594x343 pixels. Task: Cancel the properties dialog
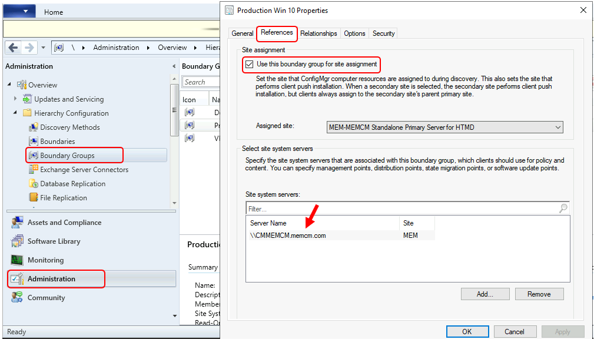[x=515, y=332]
